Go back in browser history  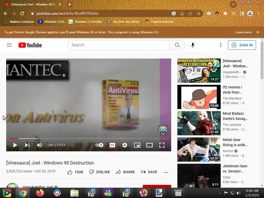point(6,13)
